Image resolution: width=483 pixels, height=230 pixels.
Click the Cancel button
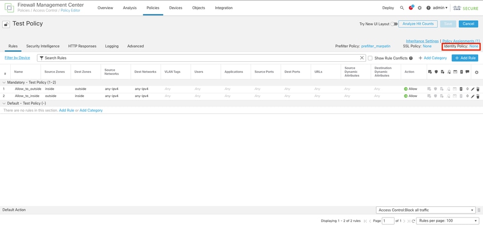(468, 24)
